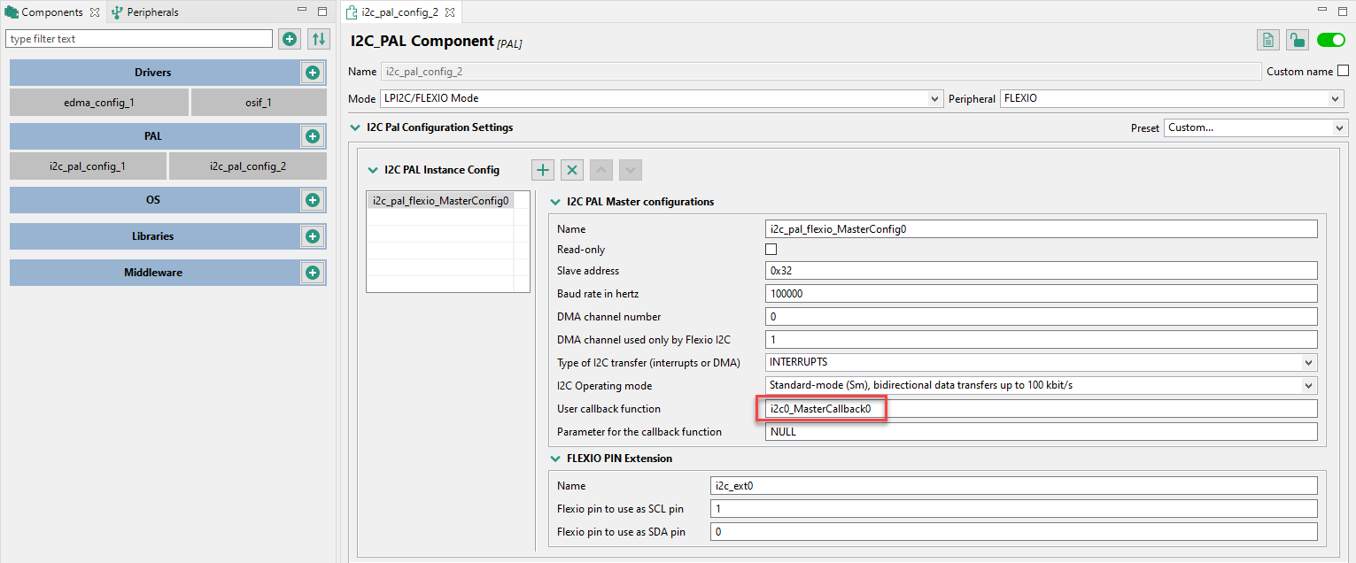Move the instance down with the arrow button

(x=630, y=170)
